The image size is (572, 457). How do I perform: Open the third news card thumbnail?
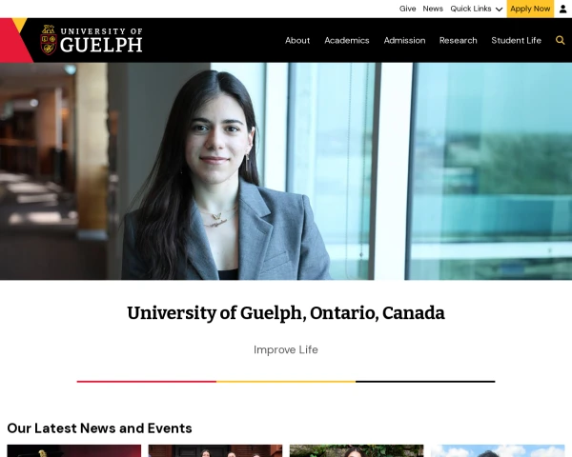[x=357, y=450]
